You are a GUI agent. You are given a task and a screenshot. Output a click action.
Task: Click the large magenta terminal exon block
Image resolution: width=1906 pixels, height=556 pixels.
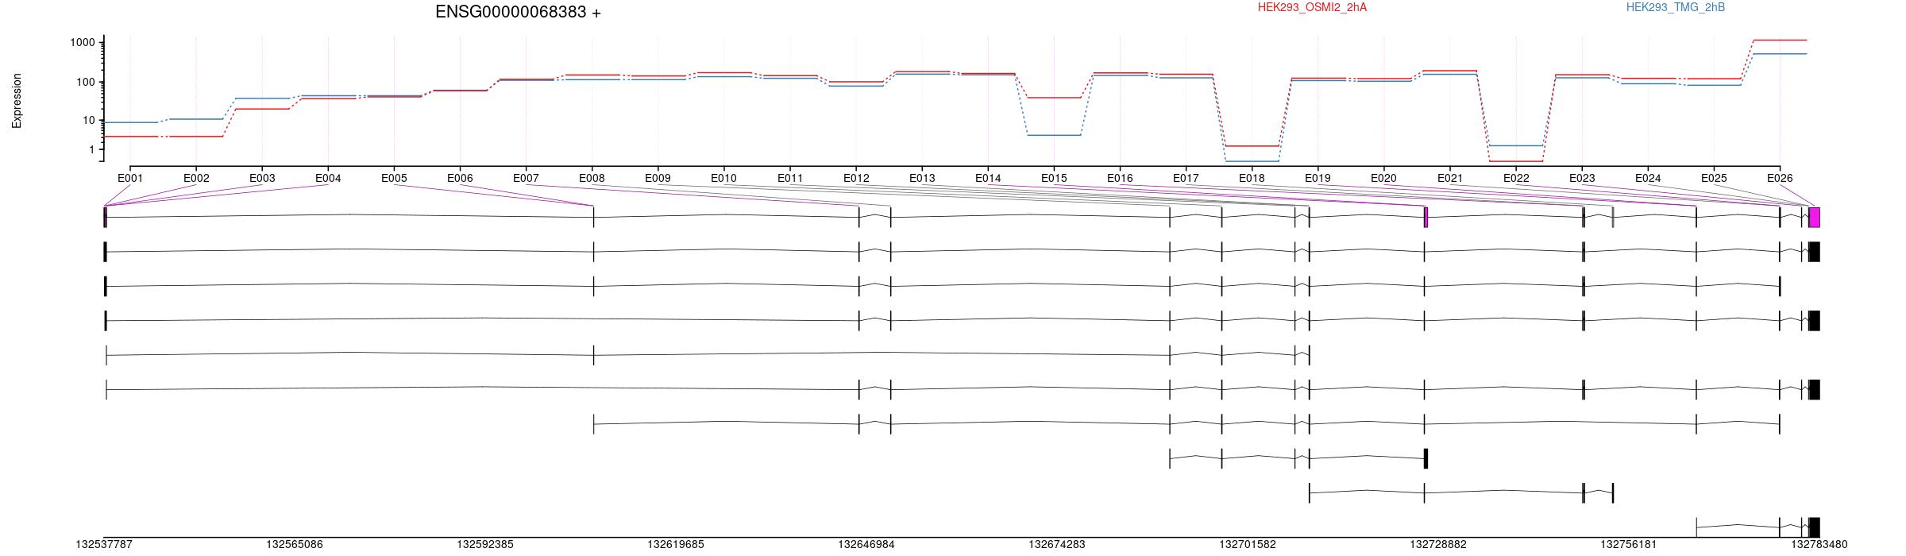click(1815, 218)
